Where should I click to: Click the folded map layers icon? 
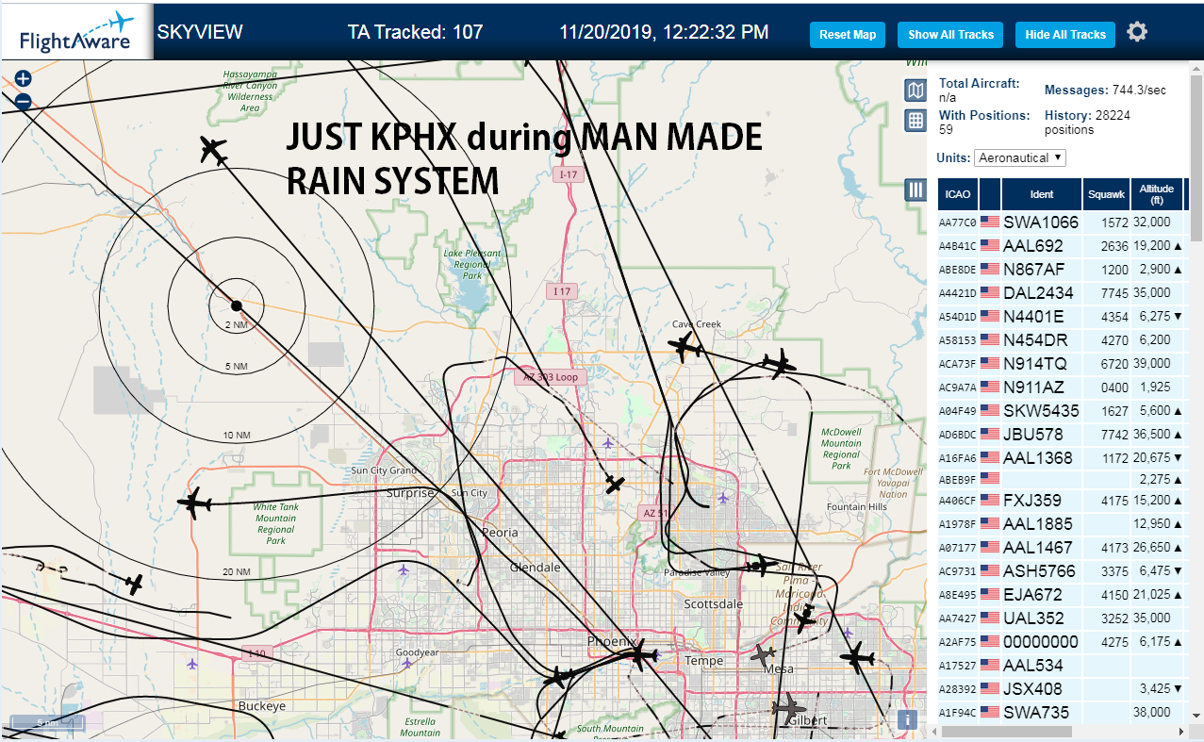tap(915, 91)
